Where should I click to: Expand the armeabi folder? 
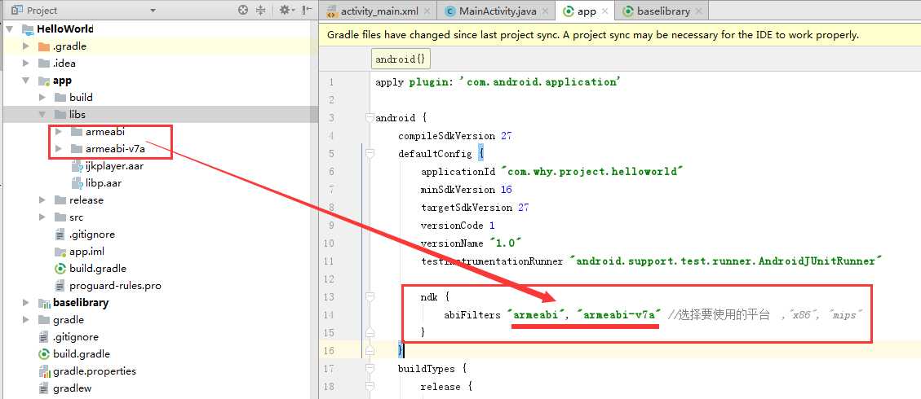(x=58, y=132)
